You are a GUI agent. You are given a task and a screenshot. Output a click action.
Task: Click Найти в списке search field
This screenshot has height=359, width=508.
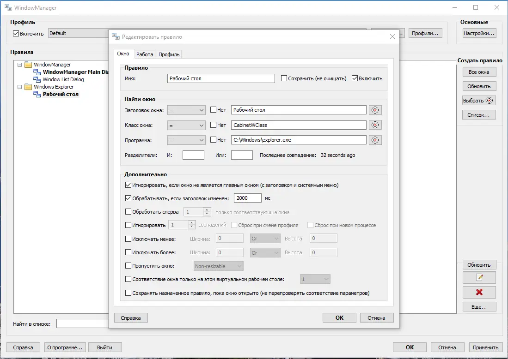tap(83, 323)
